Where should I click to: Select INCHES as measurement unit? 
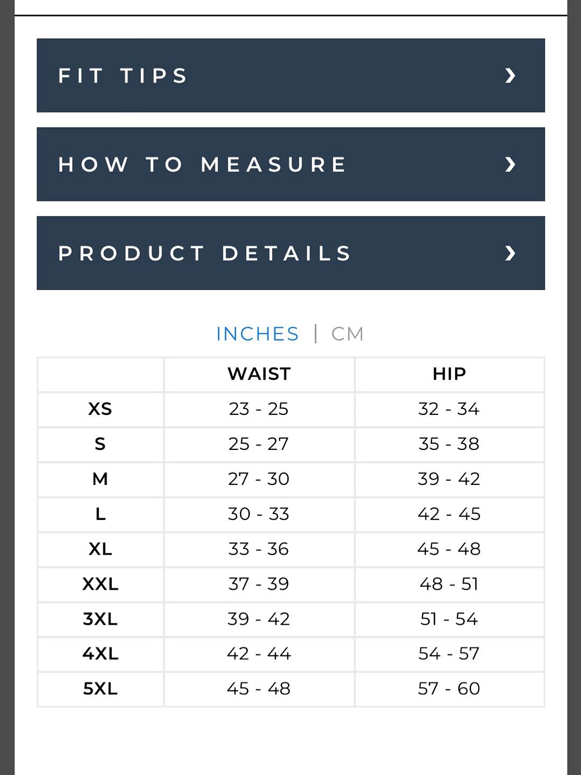point(257,334)
